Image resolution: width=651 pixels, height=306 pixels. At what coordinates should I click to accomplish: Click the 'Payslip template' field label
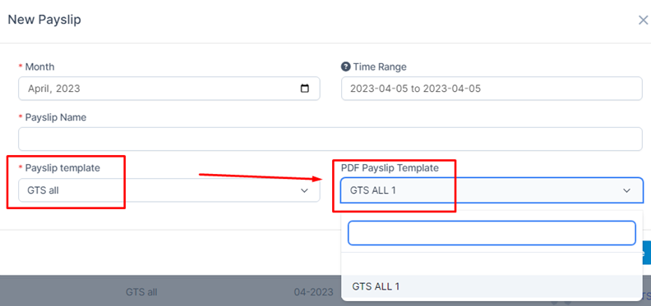[x=62, y=168]
